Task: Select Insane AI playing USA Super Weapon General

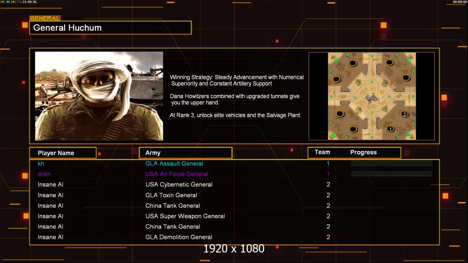Action: pyautogui.click(x=50, y=216)
